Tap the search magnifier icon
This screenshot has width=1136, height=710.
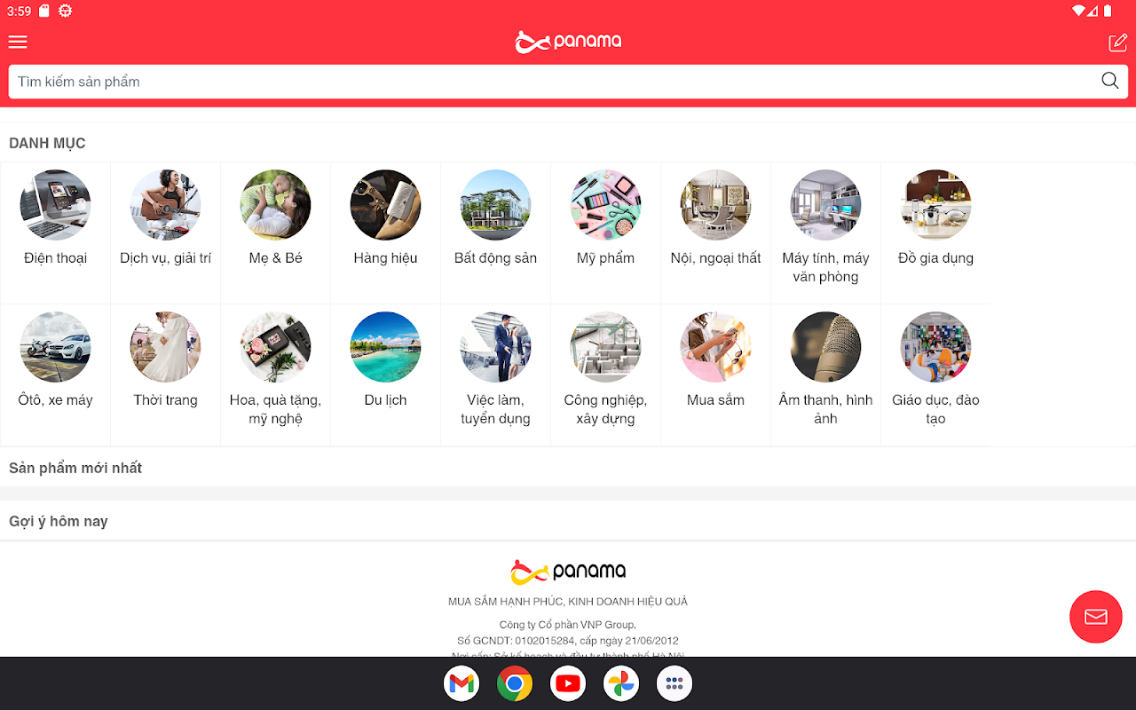click(x=1109, y=81)
